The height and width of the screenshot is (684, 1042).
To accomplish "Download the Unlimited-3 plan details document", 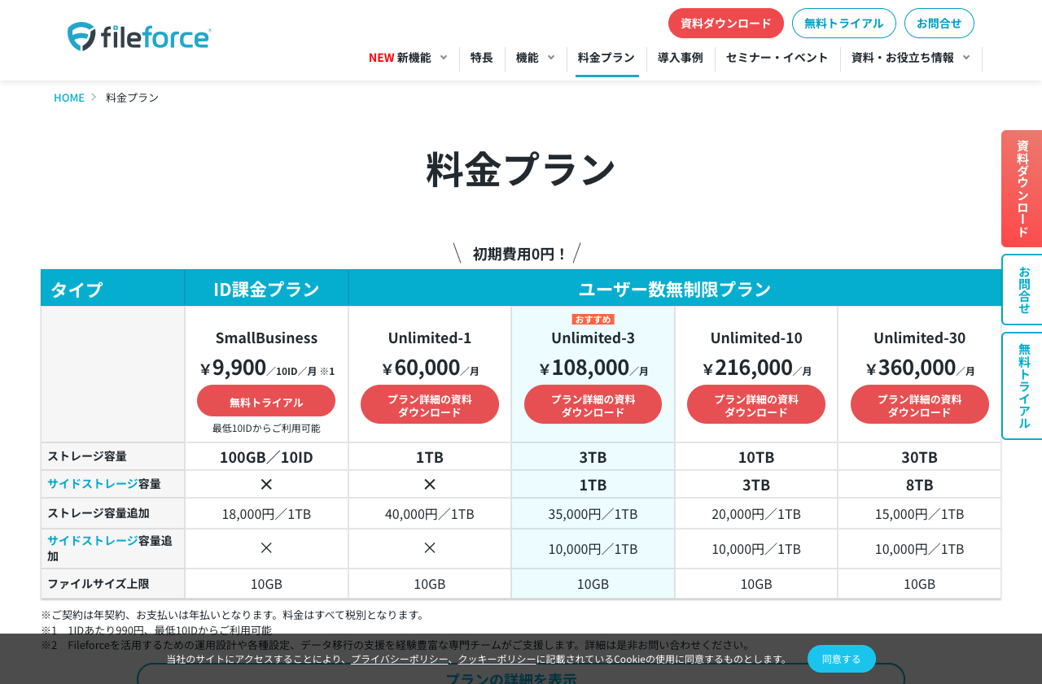I will (593, 404).
